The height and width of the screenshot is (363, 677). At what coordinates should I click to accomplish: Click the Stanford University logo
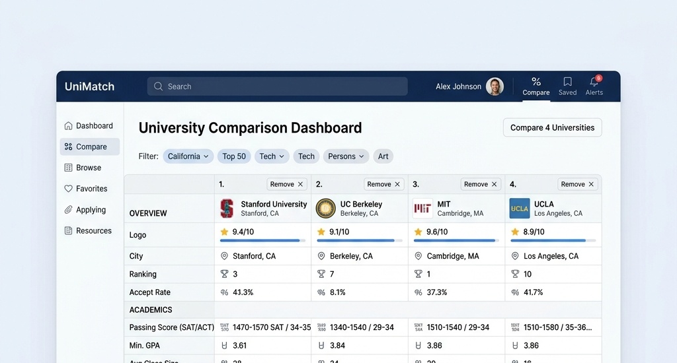[227, 208]
